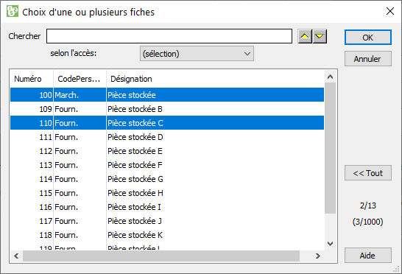Click the application icon in title bar
402x274 pixels.
(13, 12)
